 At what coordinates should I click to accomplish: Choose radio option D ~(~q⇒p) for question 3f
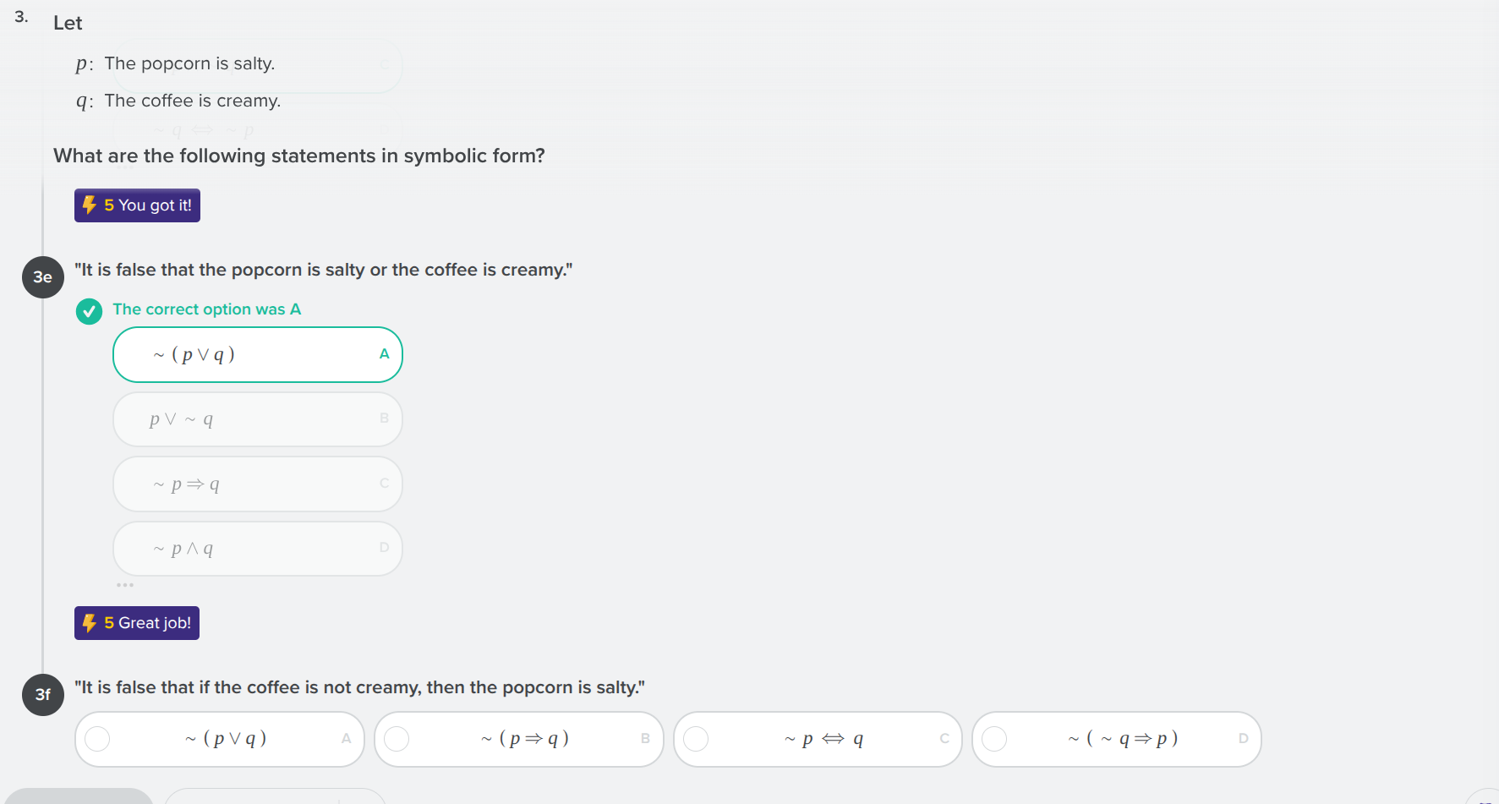[994, 739]
